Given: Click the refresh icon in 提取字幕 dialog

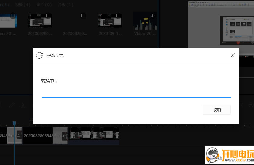Looking at the screenshot, I should 39,55.
